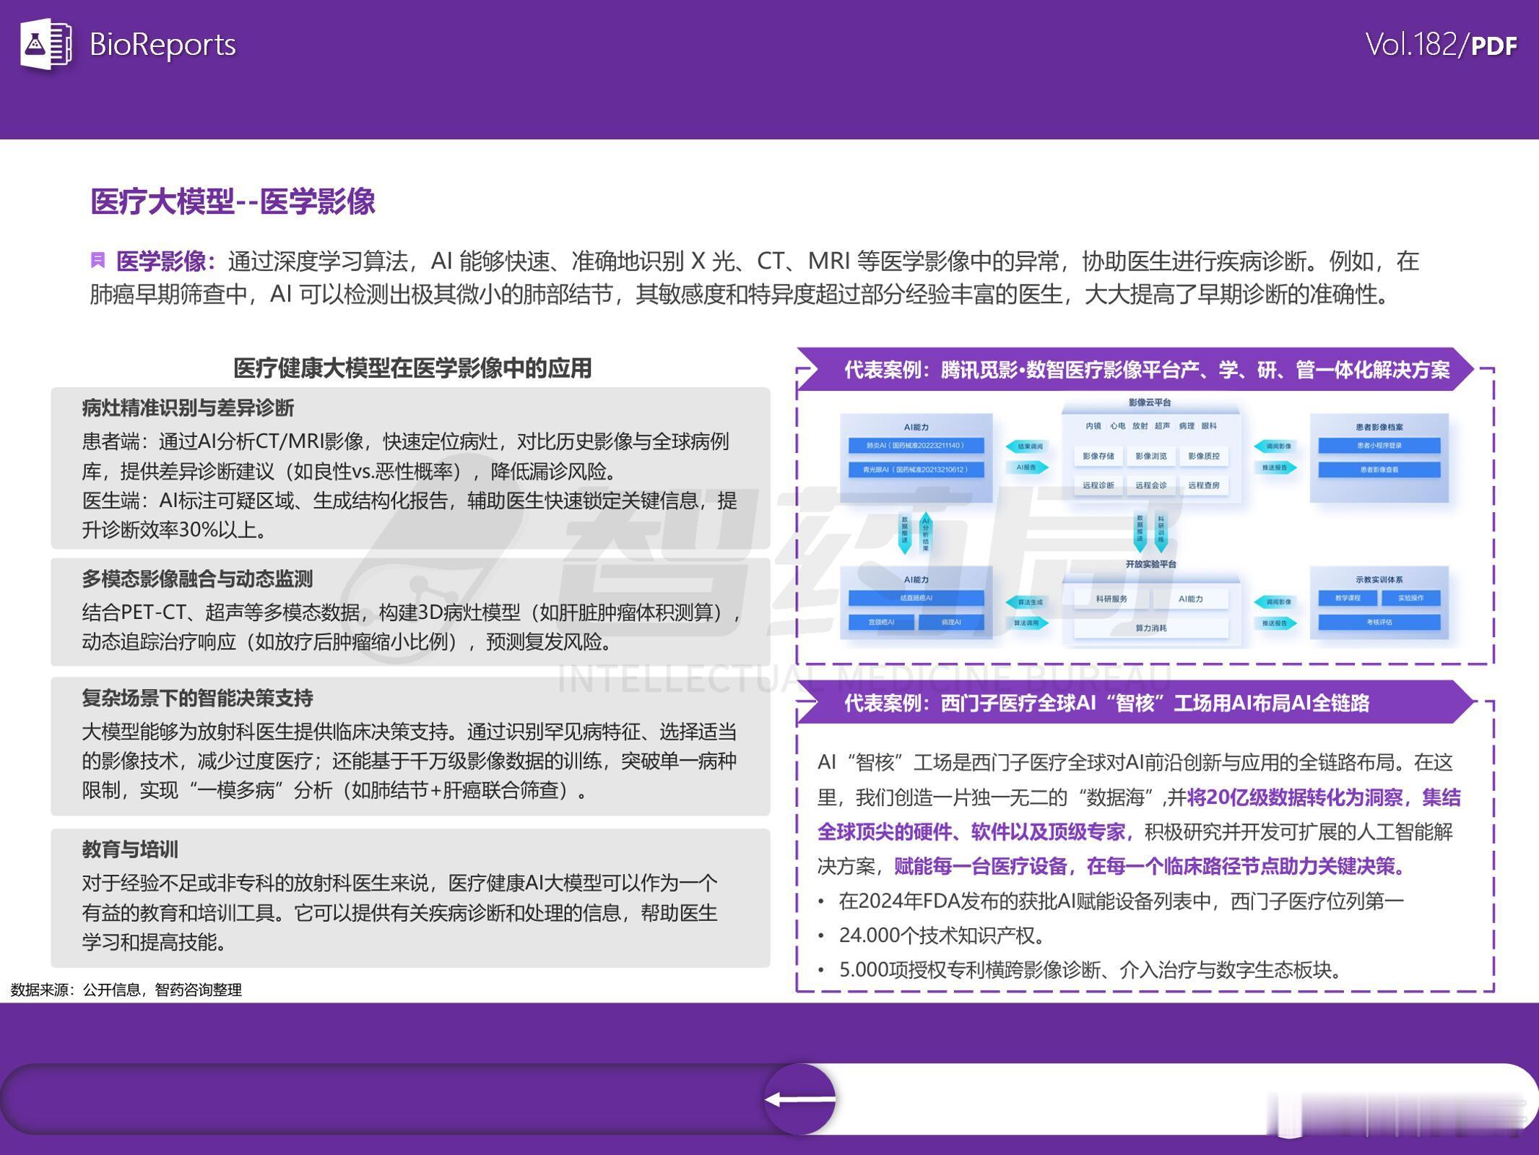The height and width of the screenshot is (1155, 1539).
Task: Click the 宫颈癌AI blue box
Action: (880, 622)
